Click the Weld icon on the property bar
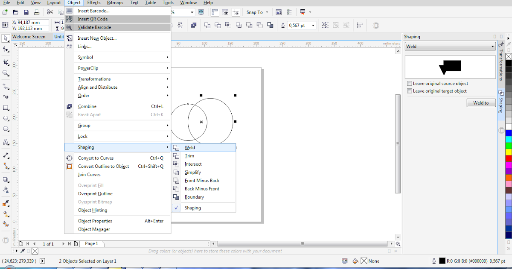Screen dimensions: 512x269 tap(207, 25)
